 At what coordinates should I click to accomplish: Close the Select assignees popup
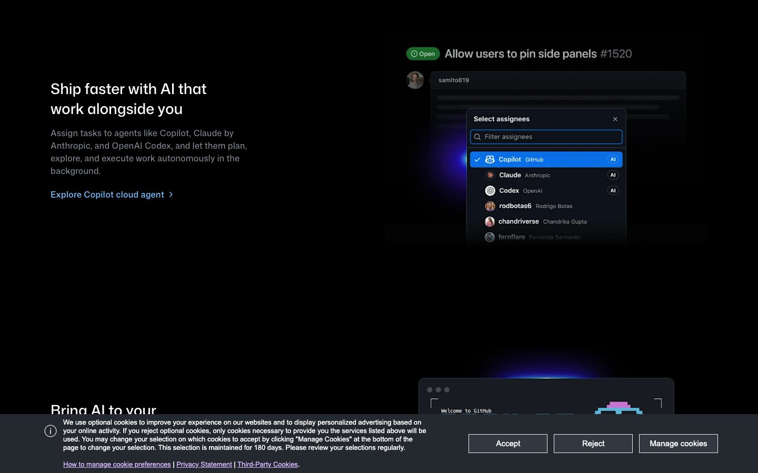coord(615,119)
